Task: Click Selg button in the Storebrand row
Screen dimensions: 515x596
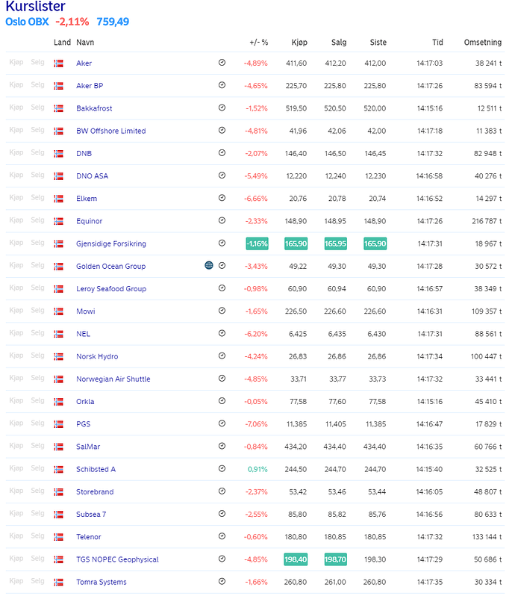Action: (37, 491)
